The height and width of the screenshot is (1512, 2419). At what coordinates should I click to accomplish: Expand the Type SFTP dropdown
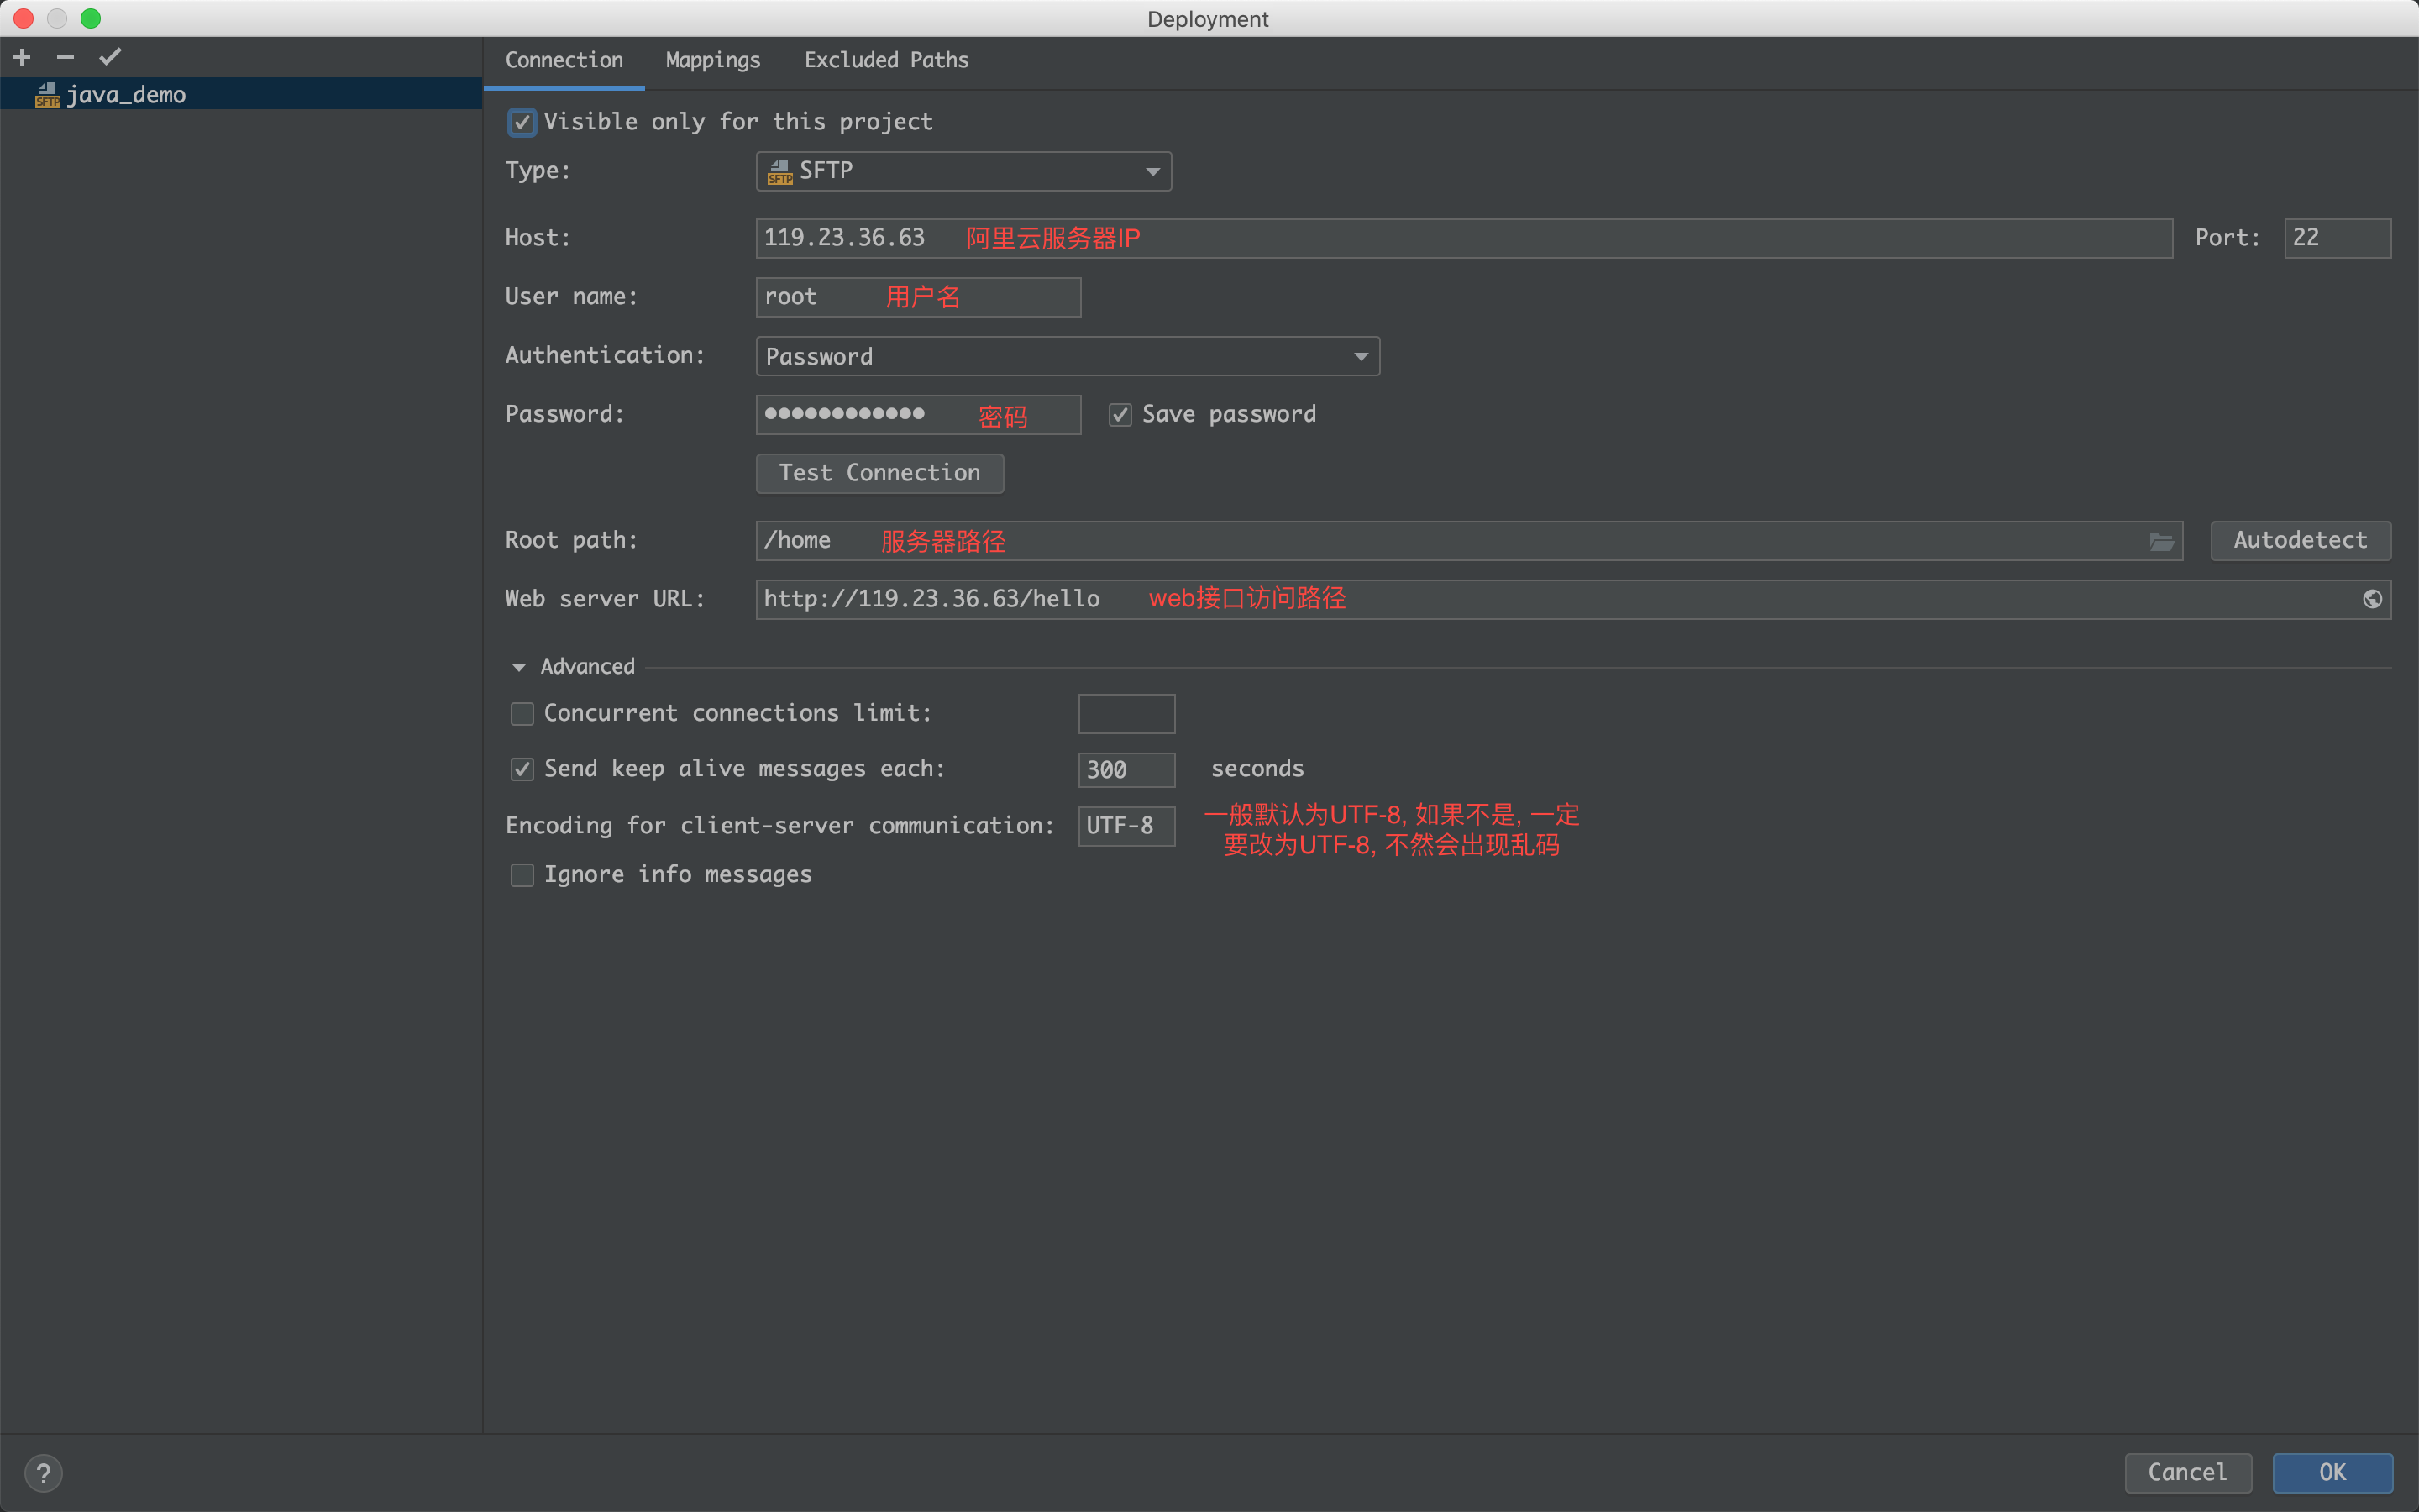click(x=1153, y=169)
